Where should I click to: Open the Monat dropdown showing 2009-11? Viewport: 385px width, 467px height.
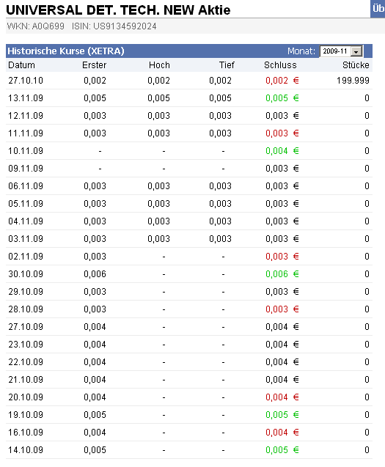341,51
